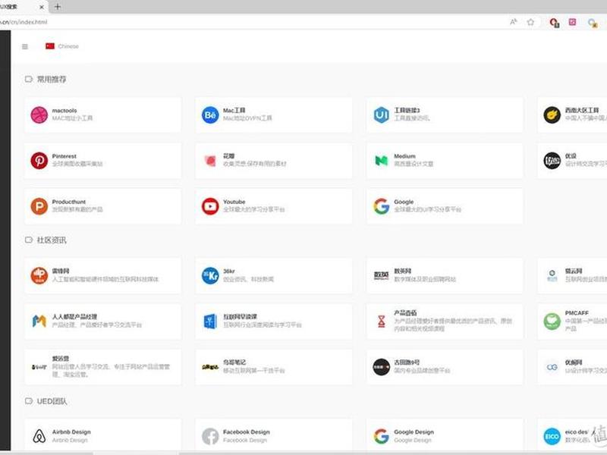Image resolution: width=607 pixels, height=455 pixels.
Task: Click the blue UI hexagon icon
Action: click(382, 115)
